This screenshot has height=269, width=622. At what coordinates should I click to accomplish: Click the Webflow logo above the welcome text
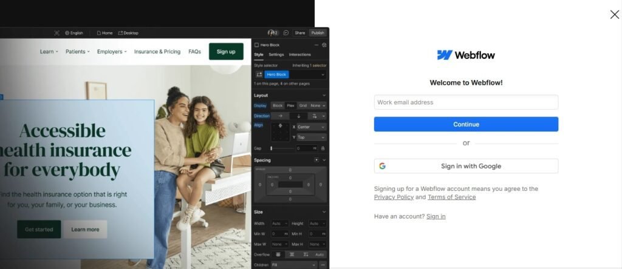(466, 55)
